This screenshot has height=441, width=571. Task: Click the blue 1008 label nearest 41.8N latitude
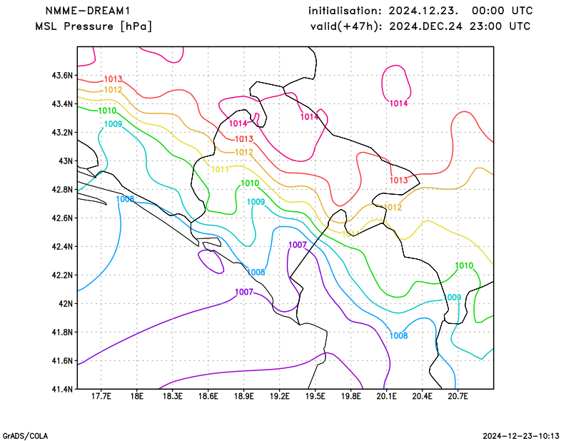(399, 336)
